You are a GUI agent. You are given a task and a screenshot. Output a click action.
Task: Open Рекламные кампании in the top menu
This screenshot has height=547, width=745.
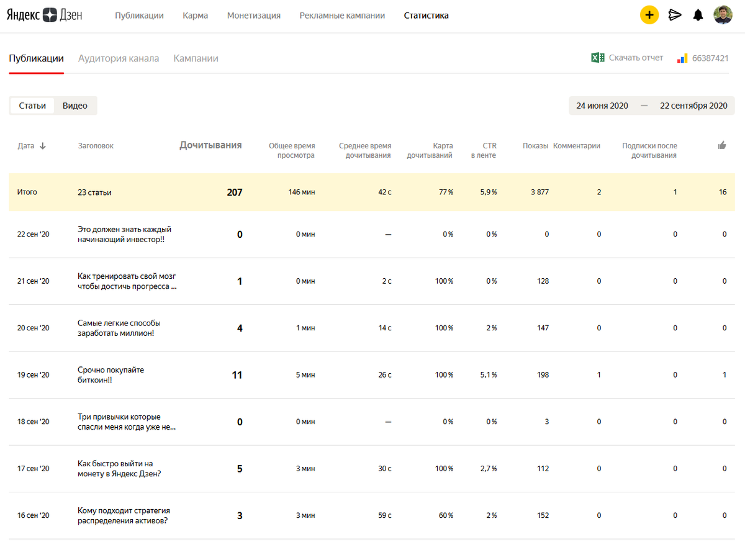pos(342,16)
